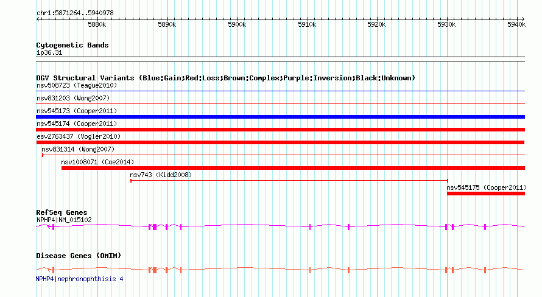Click the 5920k ruler tick label
The width and height of the screenshot is (542, 297).
(376, 24)
